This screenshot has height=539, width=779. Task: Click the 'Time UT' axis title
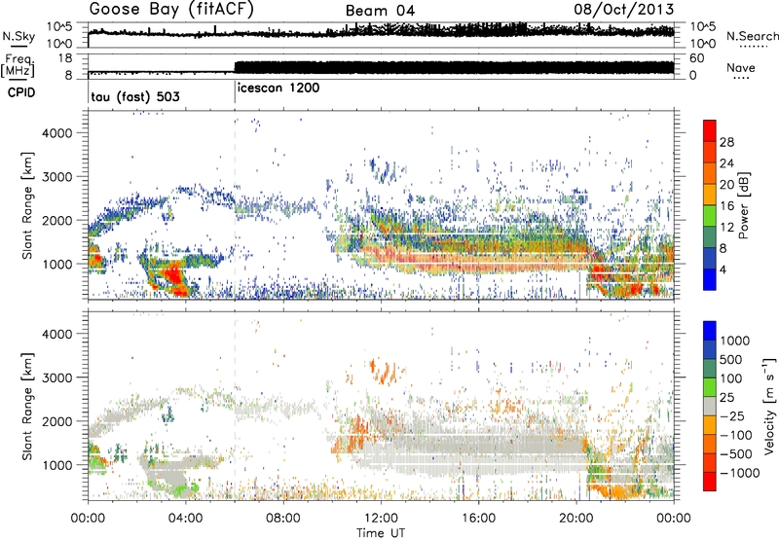tap(381, 533)
